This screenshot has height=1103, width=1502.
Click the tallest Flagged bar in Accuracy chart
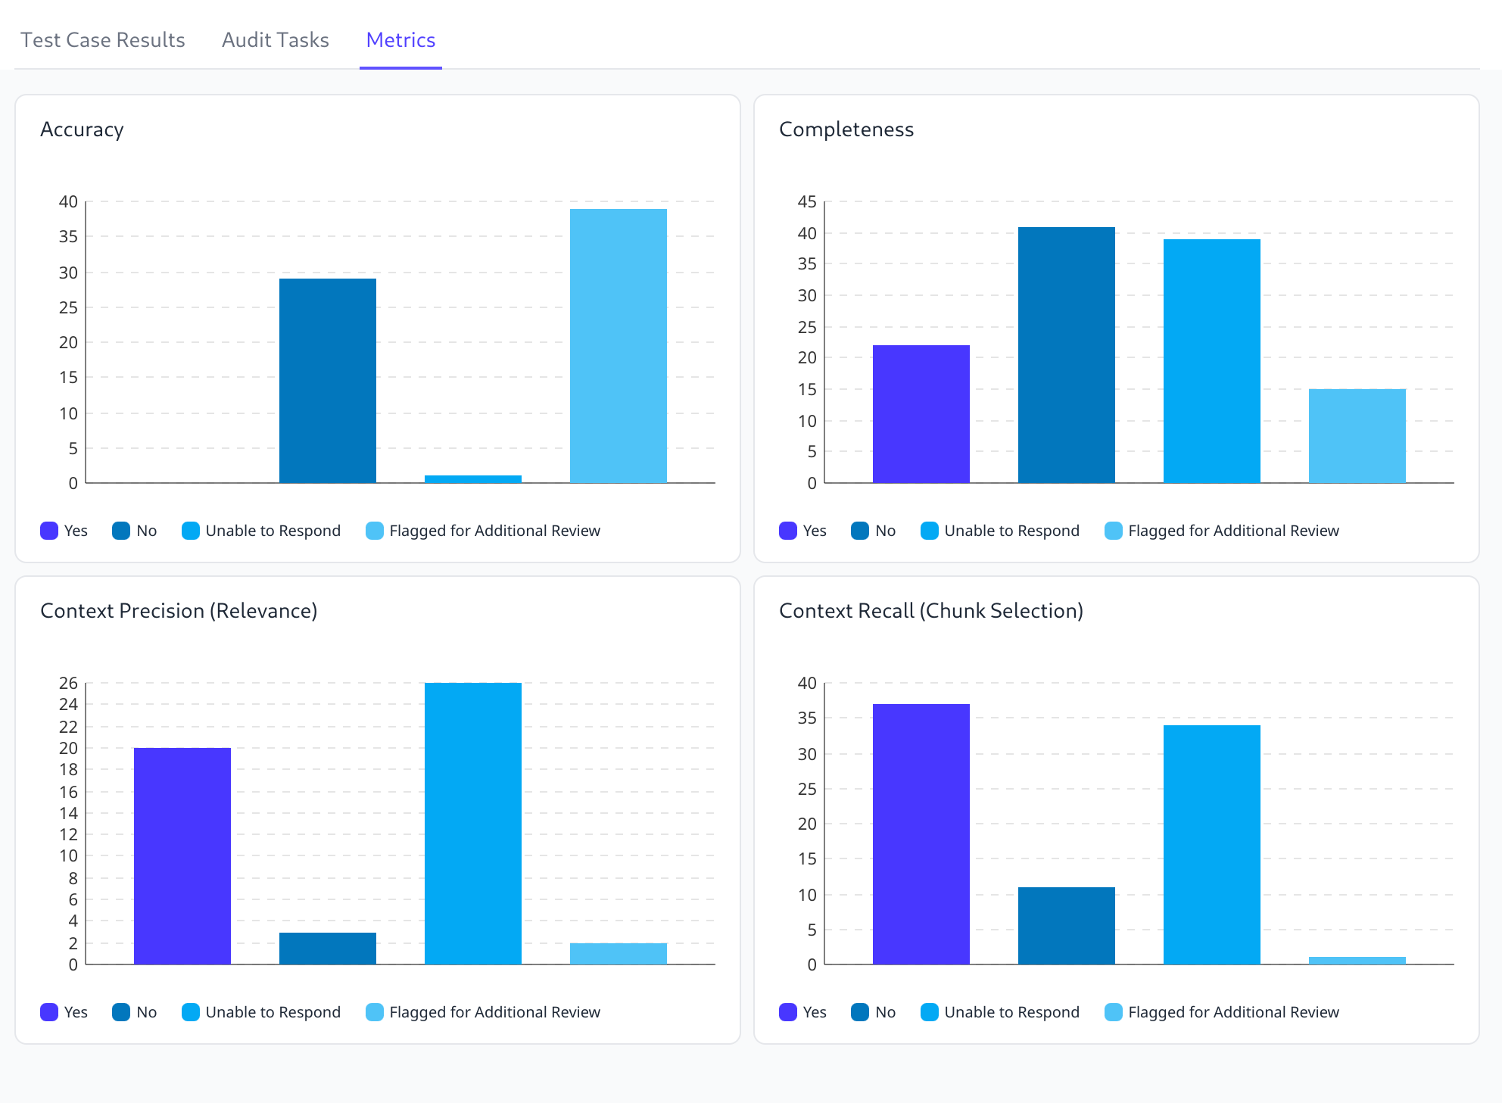618,346
